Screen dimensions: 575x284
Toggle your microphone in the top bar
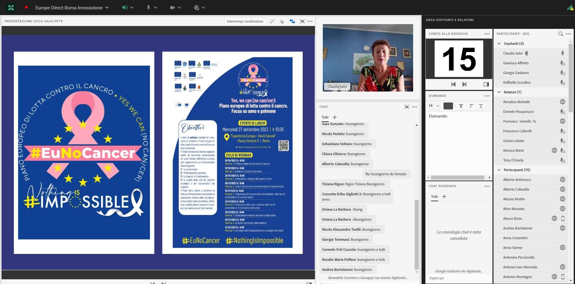pos(148,8)
